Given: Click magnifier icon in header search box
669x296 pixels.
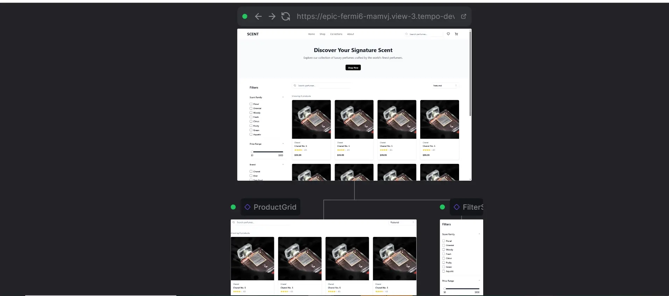Looking at the screenshot, I should click(x=406, y=34).
